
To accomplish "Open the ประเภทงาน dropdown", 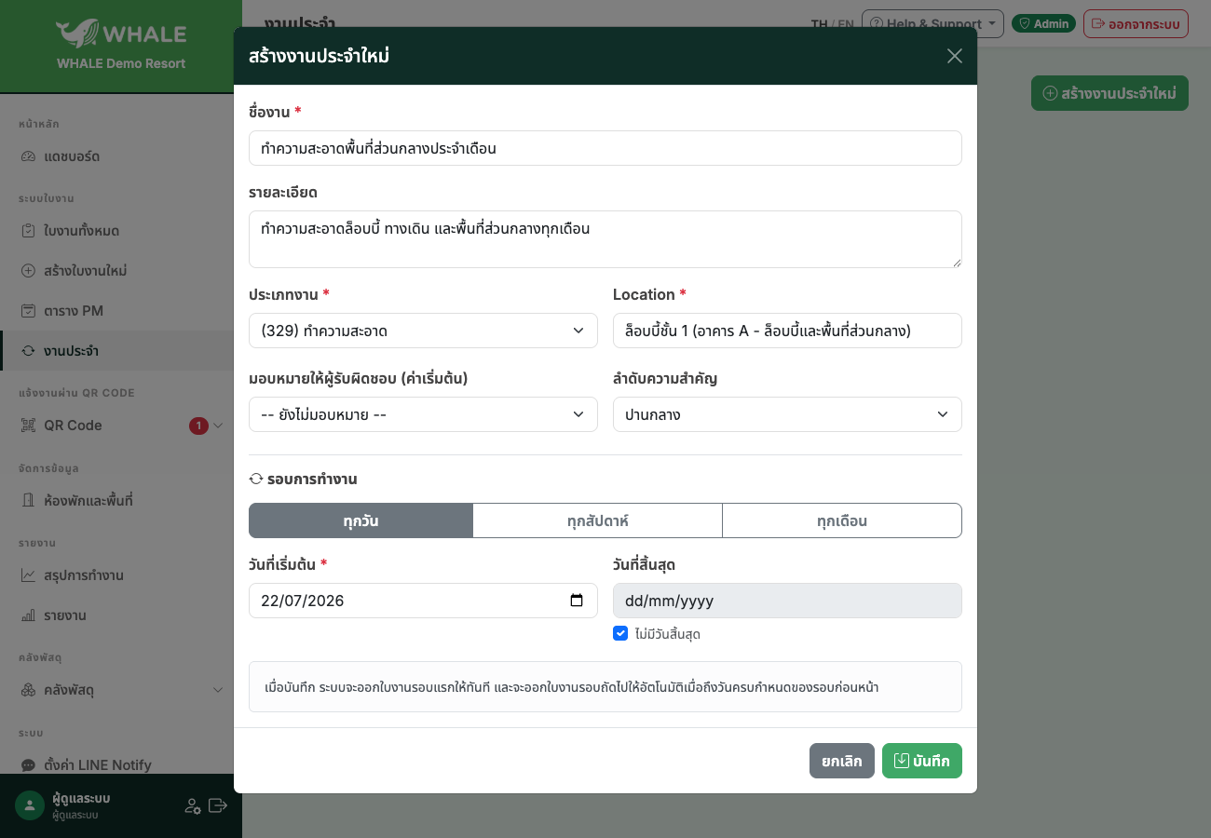I will [423, 331].
